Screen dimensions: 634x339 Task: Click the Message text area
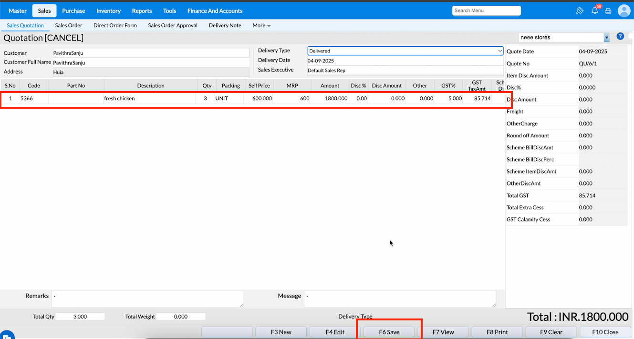(400, 298)
